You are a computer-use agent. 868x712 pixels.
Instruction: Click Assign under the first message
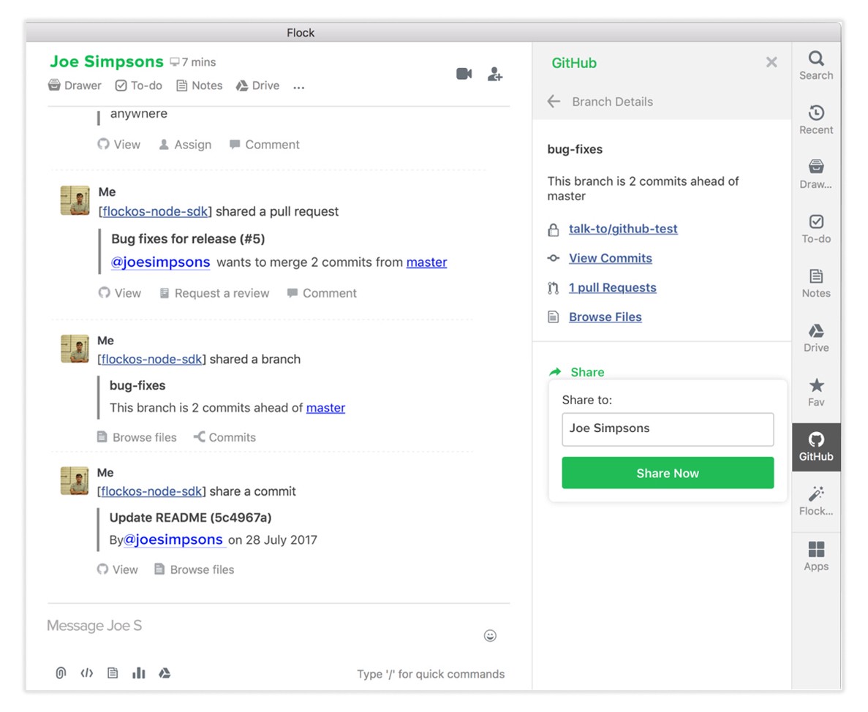point(185,145)
